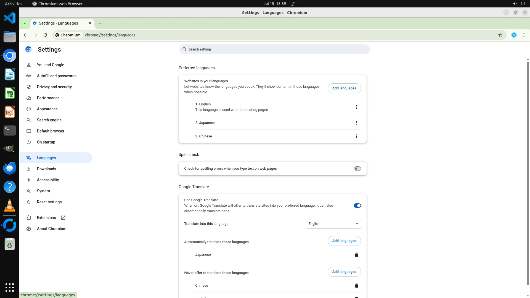Go to Privacy and security settings
The image size is (530, 298).
point(54,87)
